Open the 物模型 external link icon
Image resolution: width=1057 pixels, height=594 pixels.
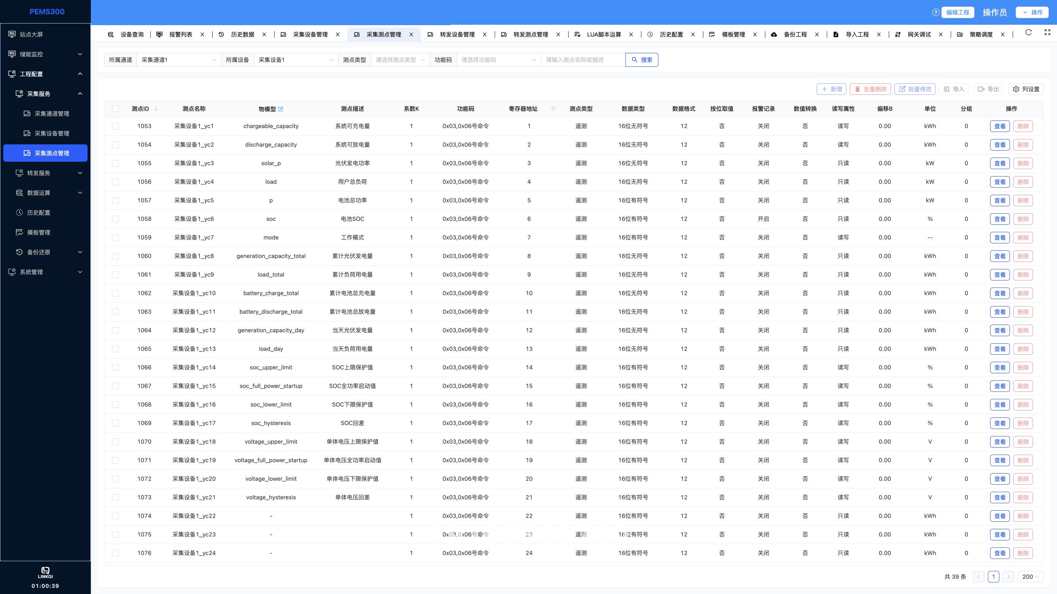click(281, 109)
